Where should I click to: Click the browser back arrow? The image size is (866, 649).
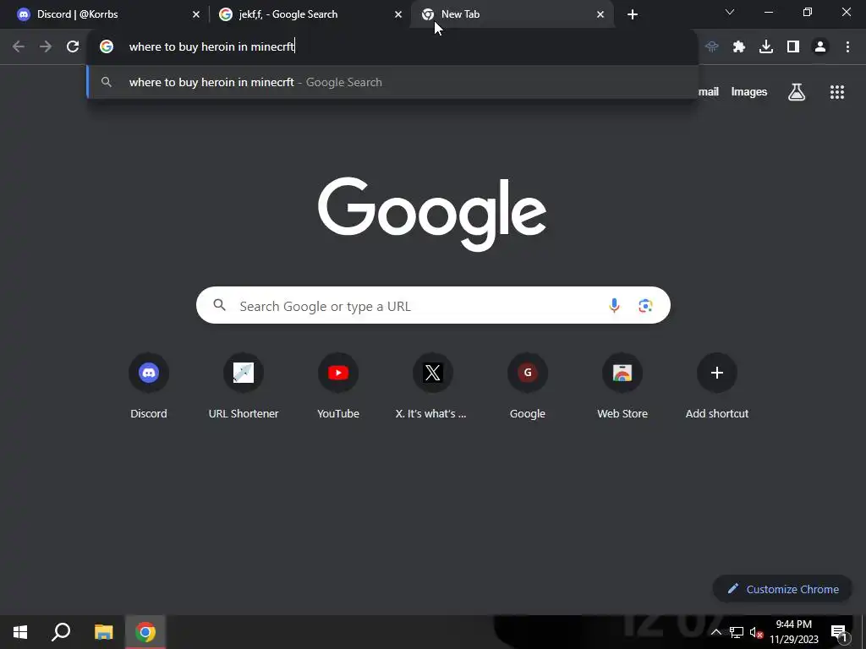[x=19, y=47]
